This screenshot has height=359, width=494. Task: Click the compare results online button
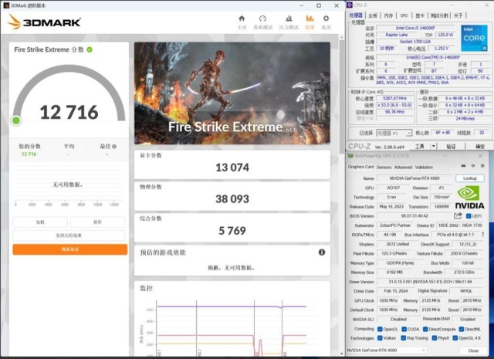(x=69, y=235)
